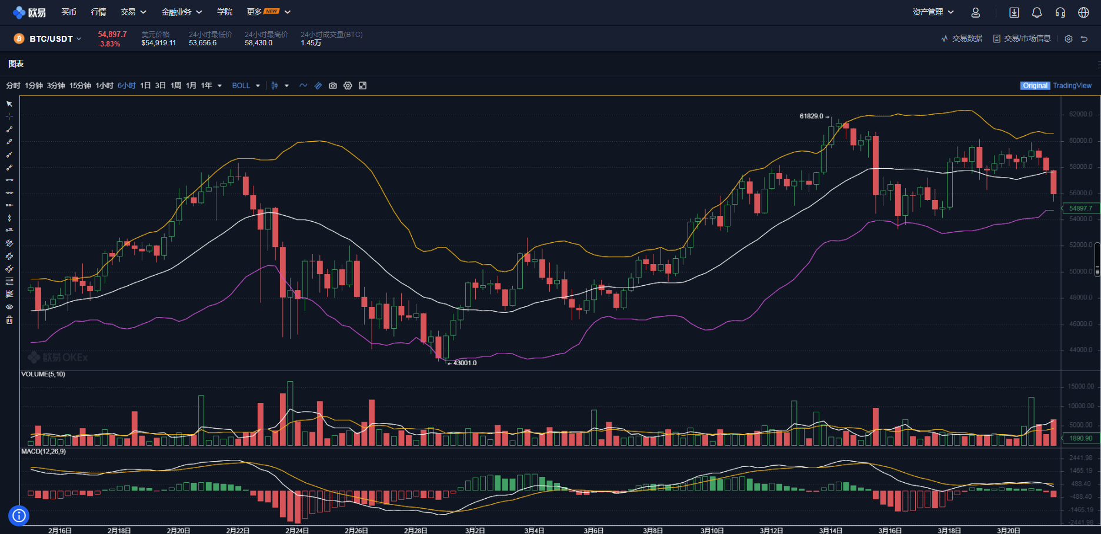Expand the 更多 menu dropdown
Screen dimensions: 1101x534
[x=269, y=12]
